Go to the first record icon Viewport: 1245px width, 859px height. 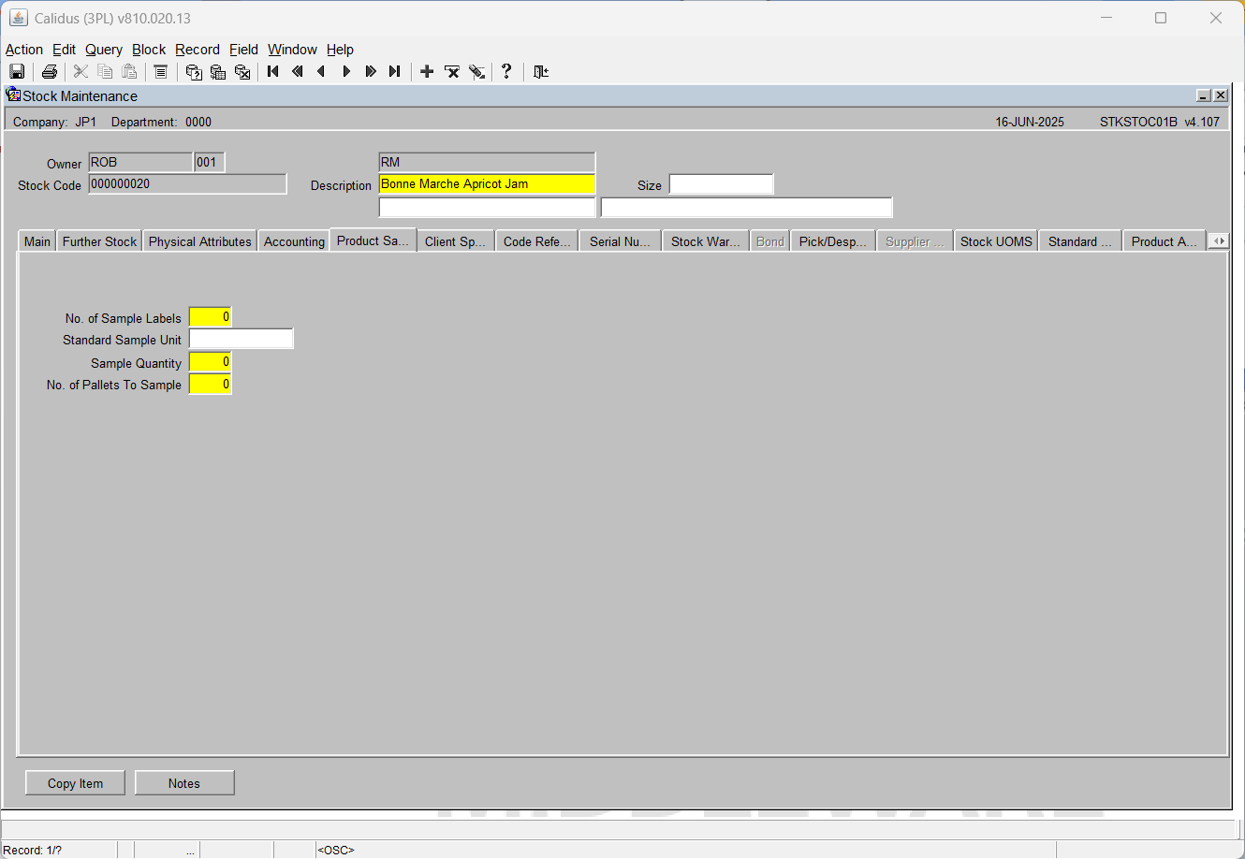(273, 72)
